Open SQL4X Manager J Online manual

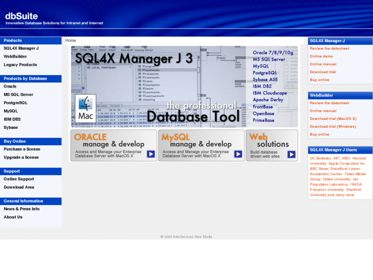click(x=323, y=64)
